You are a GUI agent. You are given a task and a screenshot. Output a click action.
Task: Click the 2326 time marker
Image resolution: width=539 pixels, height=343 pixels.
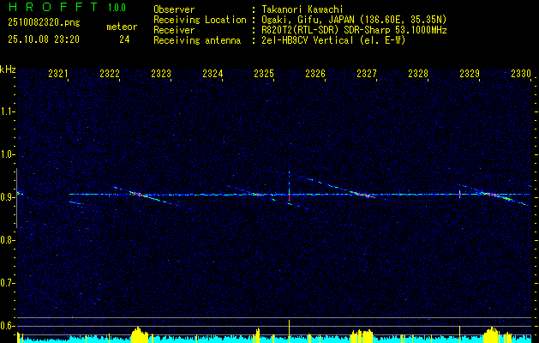[x=315, y=73]
